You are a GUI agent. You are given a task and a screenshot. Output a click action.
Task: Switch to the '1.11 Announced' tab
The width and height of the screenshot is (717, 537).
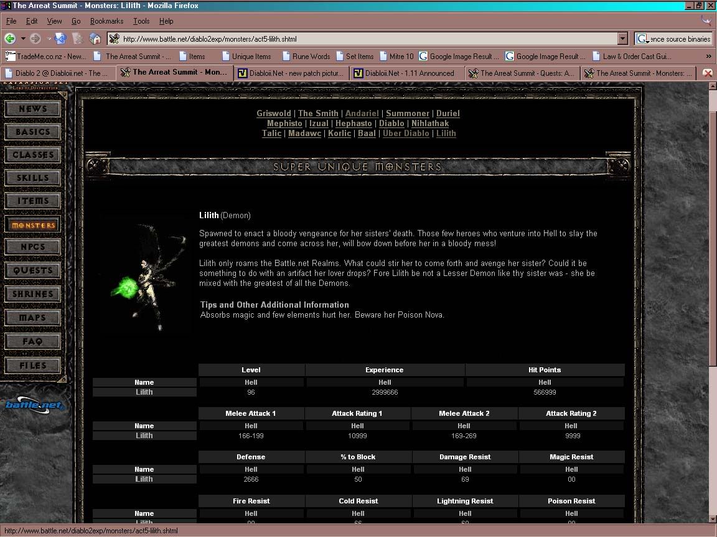[x=407, y=73]
